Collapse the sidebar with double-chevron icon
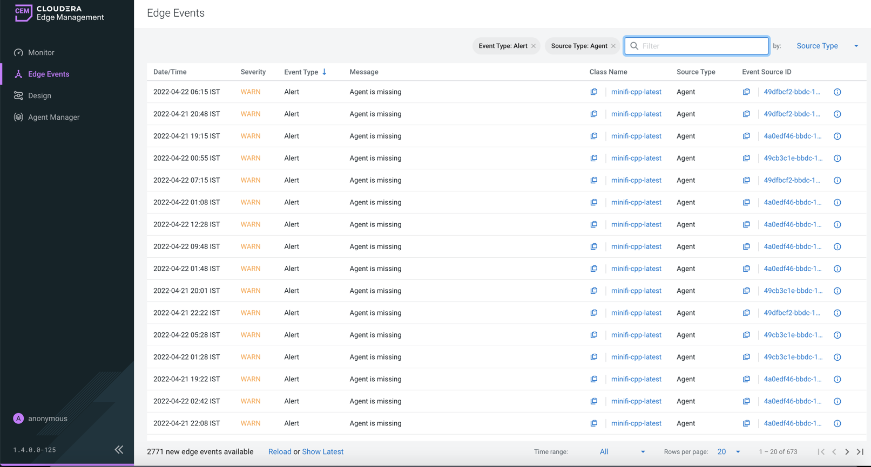Viewport: 871px width, 467px height. click(x=119, y=450)
